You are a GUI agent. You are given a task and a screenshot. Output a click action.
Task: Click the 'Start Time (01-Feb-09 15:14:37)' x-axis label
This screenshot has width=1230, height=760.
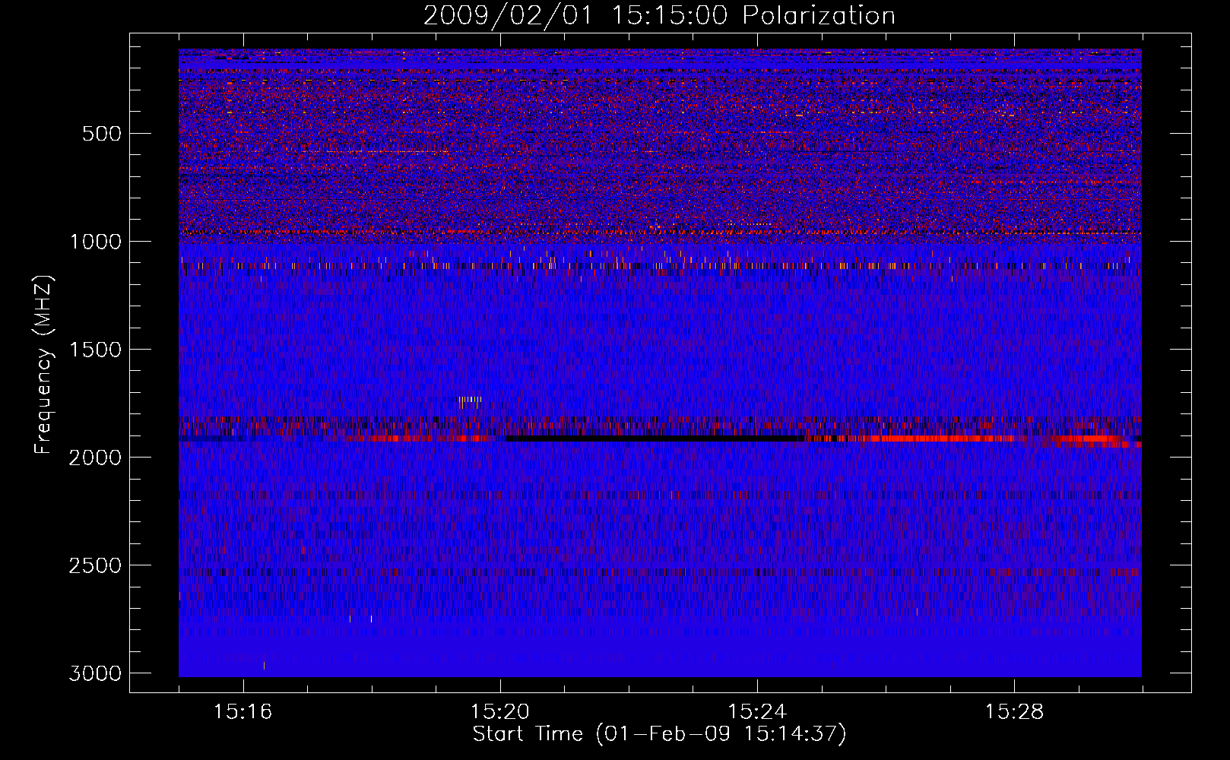click(x=659, y=734)
